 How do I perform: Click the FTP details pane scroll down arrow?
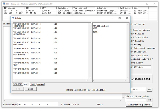(x=128, y=78)
